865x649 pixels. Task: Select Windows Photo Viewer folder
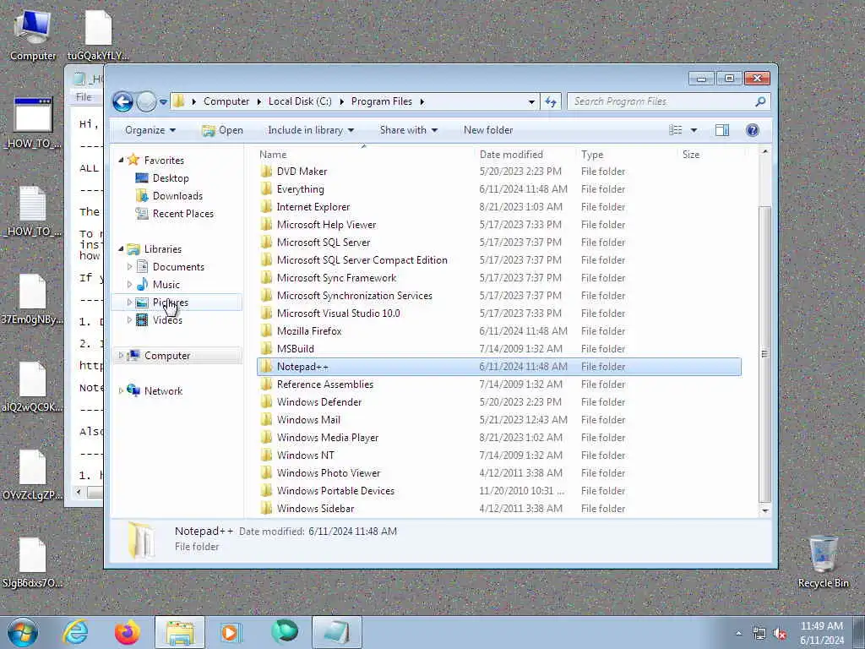pos(329,473)
